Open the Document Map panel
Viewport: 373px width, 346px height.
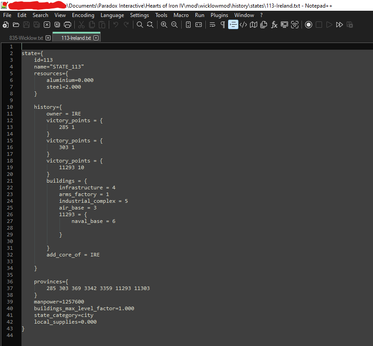(x=254, y=25)
